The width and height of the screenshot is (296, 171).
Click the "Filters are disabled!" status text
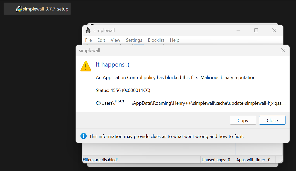pyautogui.click(x=100, y=160)
